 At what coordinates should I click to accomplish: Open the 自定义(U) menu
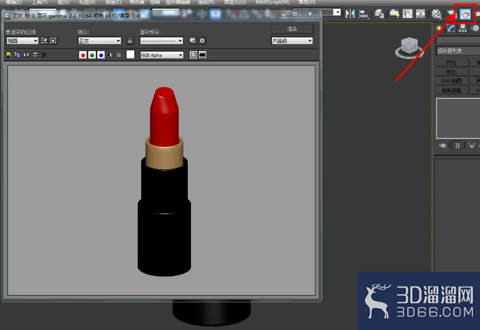[235, 2]
